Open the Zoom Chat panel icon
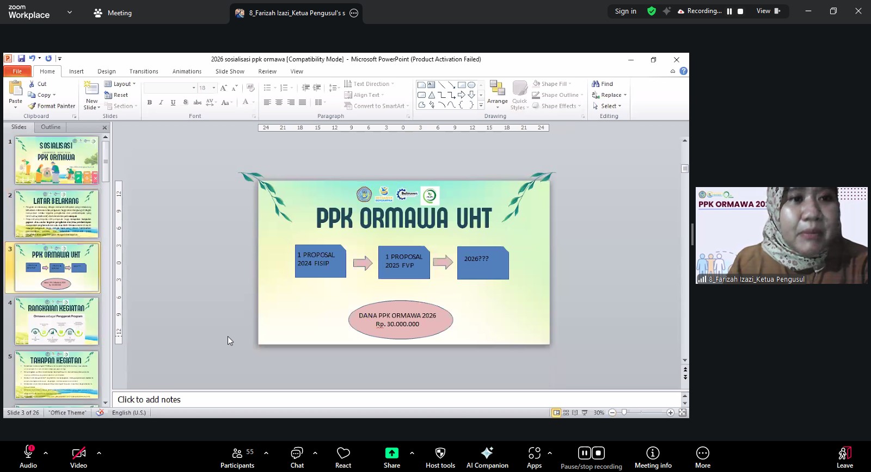The height and width of the screenshot is (472, 871). 297,454
